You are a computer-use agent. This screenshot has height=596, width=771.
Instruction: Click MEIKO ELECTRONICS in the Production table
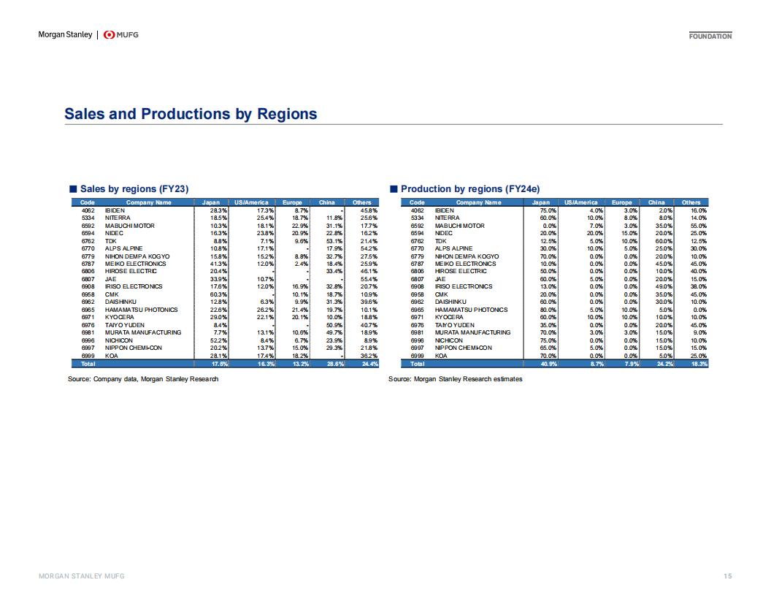465,264
